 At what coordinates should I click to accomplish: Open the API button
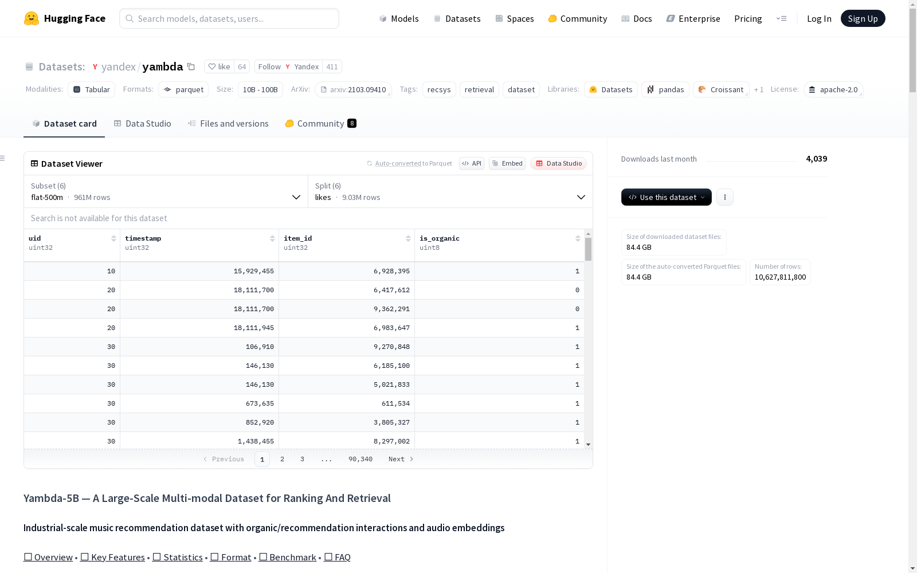click(472, 163)
